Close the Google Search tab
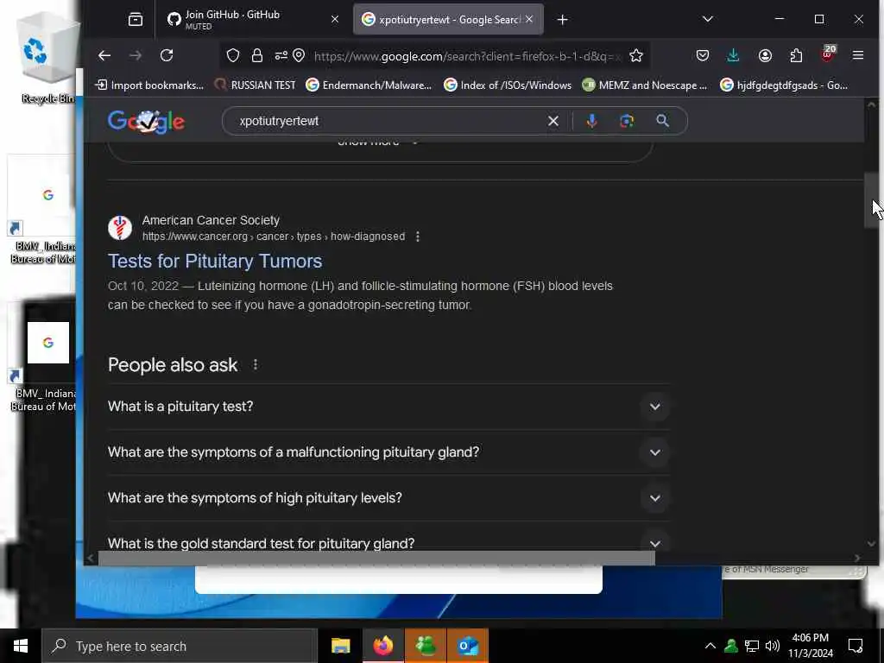Viewport: 884px width, 663px height. coord(529,19)
